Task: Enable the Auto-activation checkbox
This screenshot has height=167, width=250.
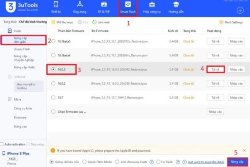Action: coord(2,144)
